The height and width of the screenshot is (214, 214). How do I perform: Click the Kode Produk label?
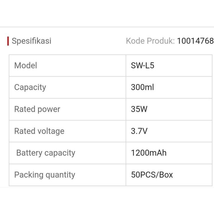click(x=150, y=41)
